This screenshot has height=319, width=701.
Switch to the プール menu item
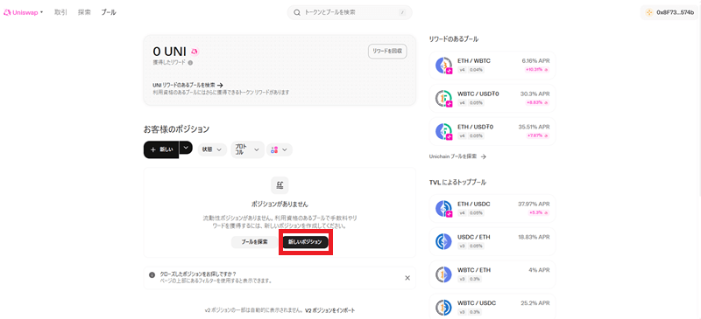coord(109,12)
